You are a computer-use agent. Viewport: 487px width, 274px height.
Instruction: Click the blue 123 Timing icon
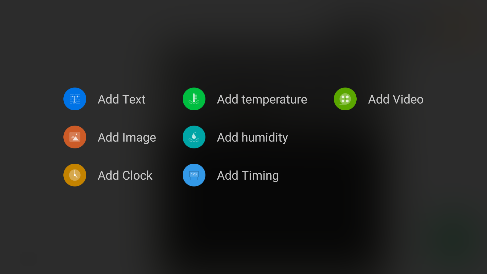click(x=194, y=175)
